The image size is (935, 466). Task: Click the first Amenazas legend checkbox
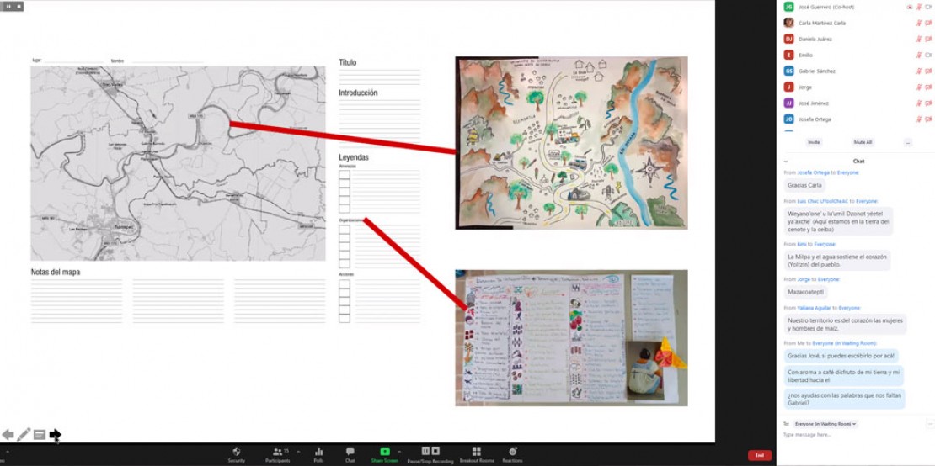tap(344, 174)
